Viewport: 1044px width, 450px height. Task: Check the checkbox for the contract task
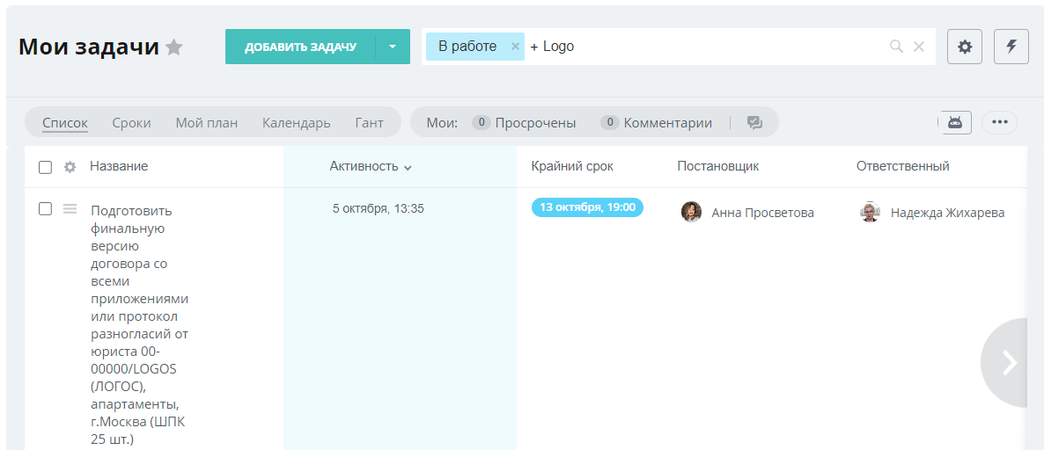(46, 209)
